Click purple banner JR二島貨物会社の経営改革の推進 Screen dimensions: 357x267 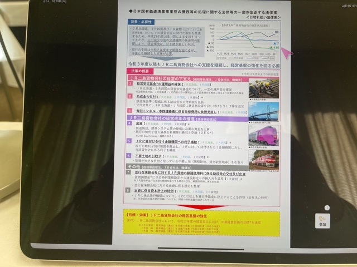[x=187, y=118]
